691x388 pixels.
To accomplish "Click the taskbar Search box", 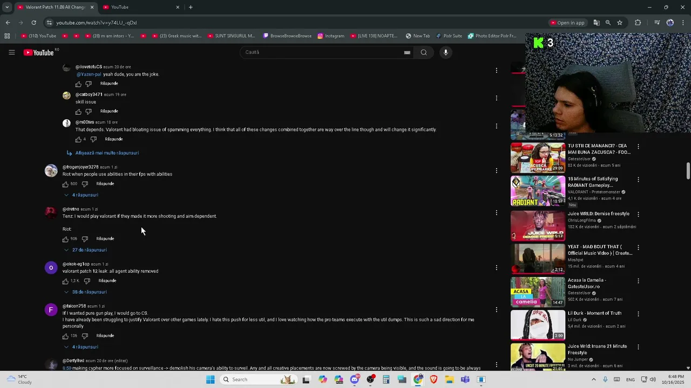I will 259,379.
